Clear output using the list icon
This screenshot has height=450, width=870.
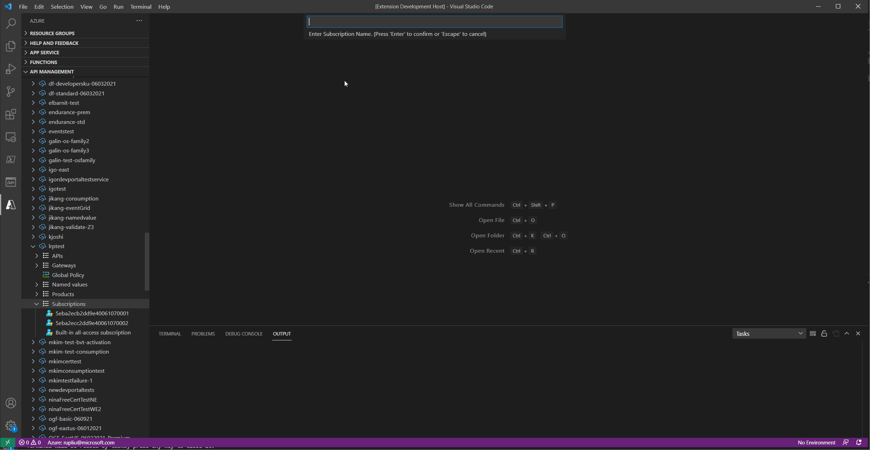click(813, 333)
